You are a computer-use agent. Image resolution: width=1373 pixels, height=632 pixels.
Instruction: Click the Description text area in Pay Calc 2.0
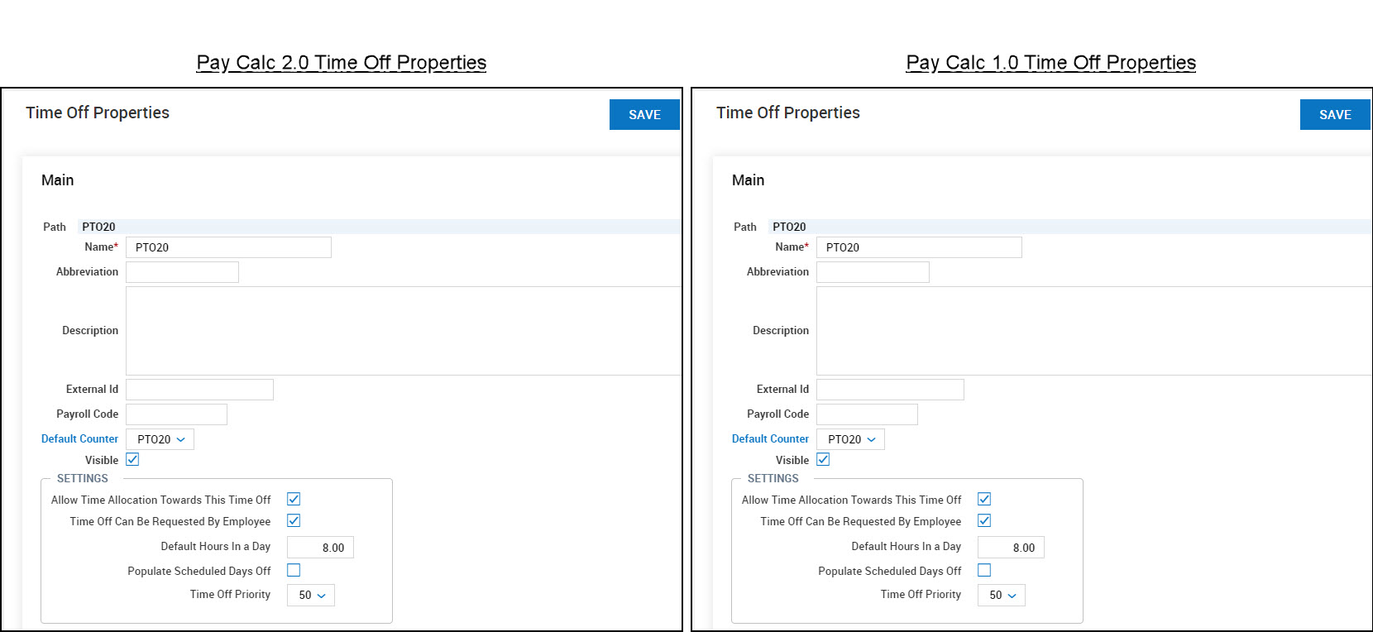coord(402,331)
